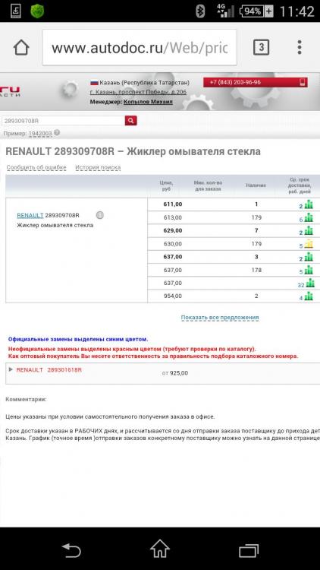Open the RENAULT brand link in table
The image size is (320, 570).
point(30,215)
